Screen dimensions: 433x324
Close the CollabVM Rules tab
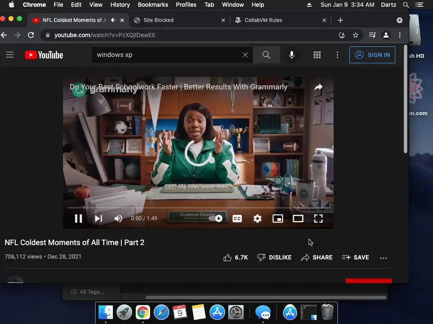point(324,20)
